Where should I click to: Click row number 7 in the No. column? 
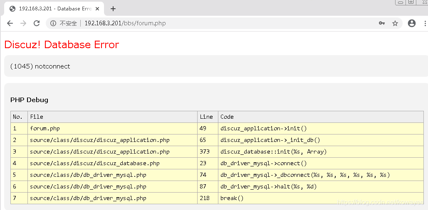(19, 198)
